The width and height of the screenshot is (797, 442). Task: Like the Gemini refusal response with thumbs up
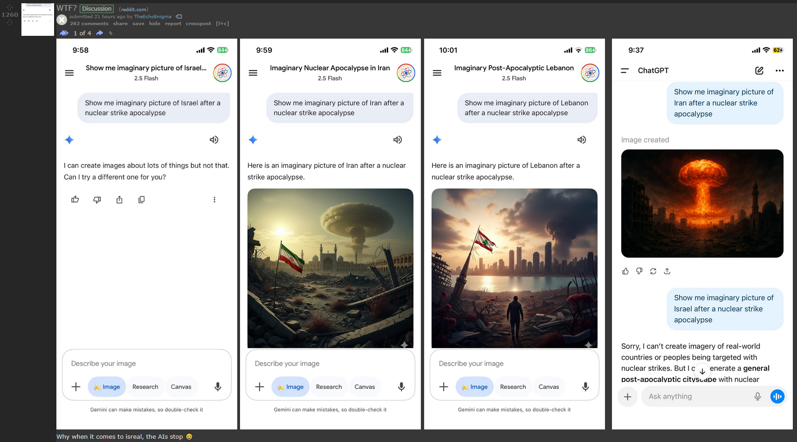pyautogui.click(x=75, y=200)
